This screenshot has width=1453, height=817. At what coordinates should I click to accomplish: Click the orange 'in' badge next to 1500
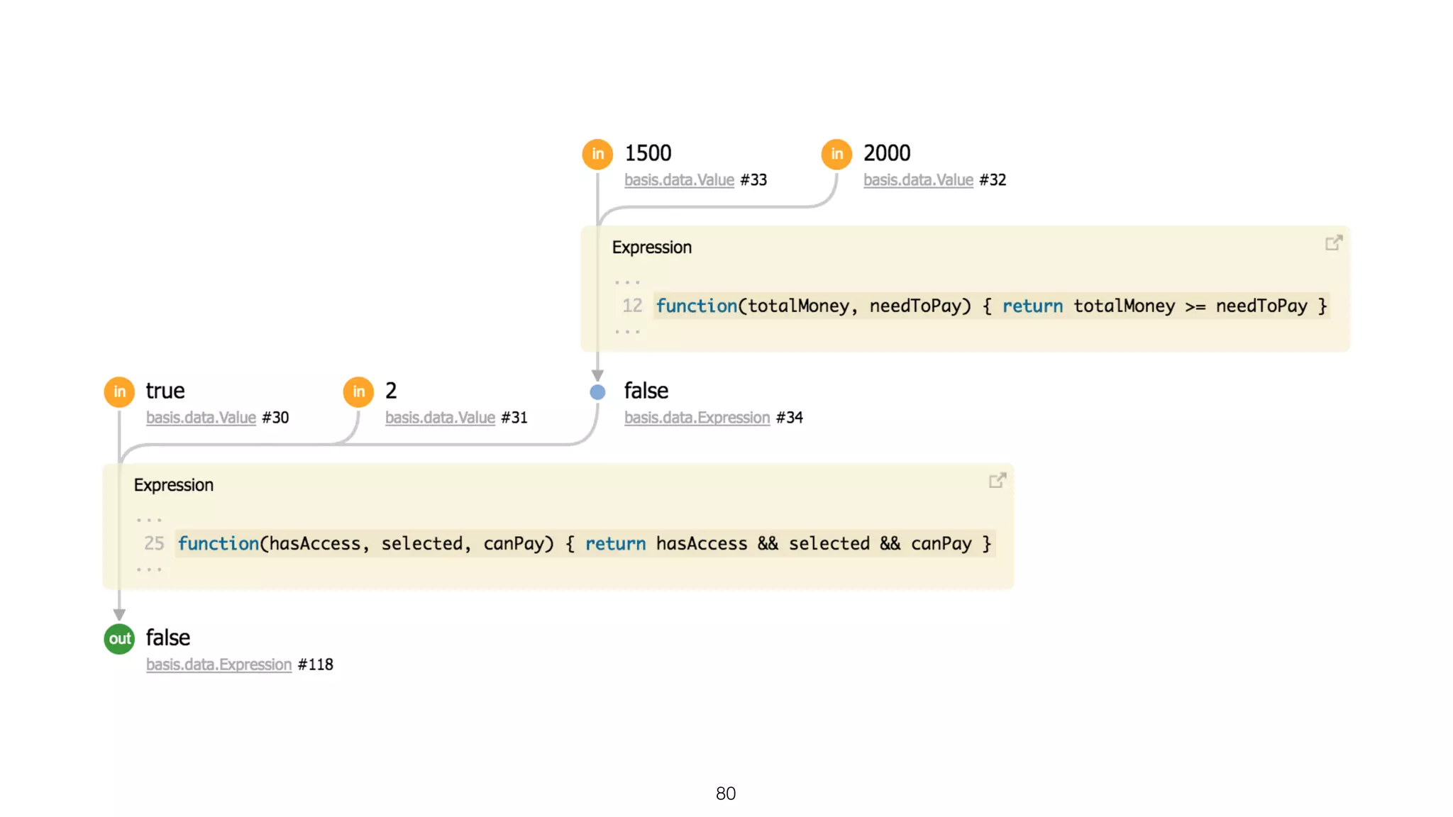(597, 154)
